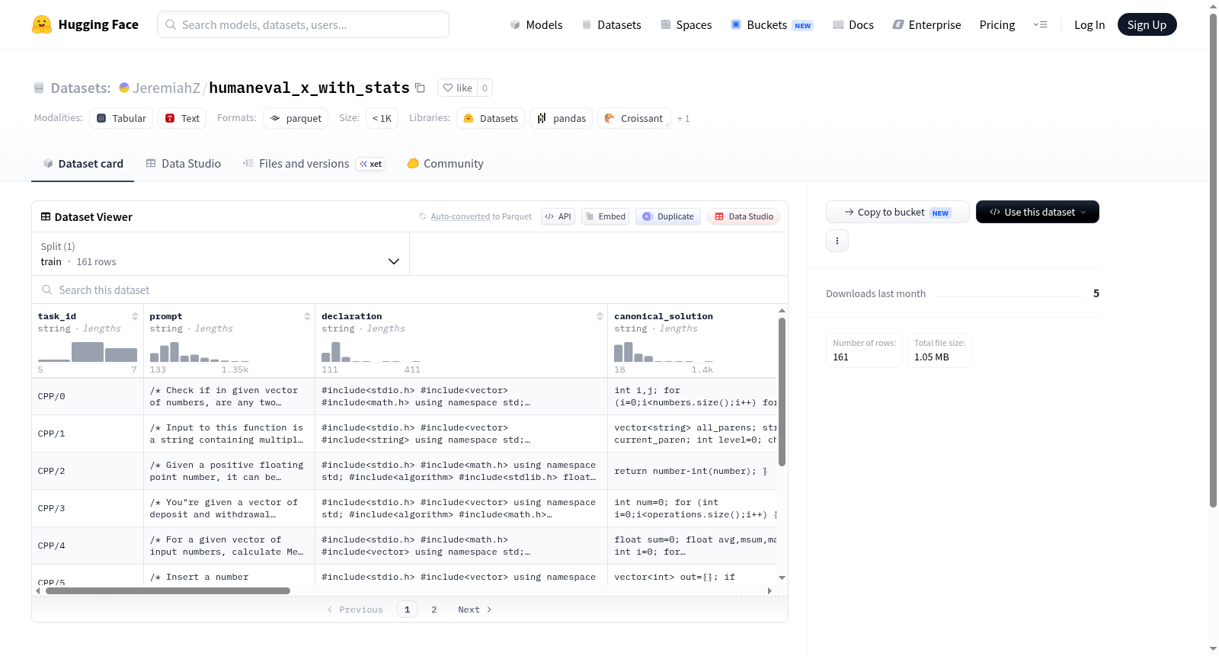1219x656 pixels.
Task: Open API access button
Action: point(558,216)
